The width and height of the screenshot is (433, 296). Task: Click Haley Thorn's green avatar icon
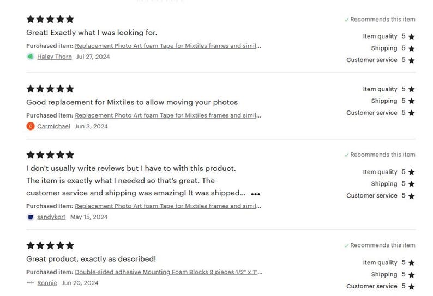coord(31,57)
